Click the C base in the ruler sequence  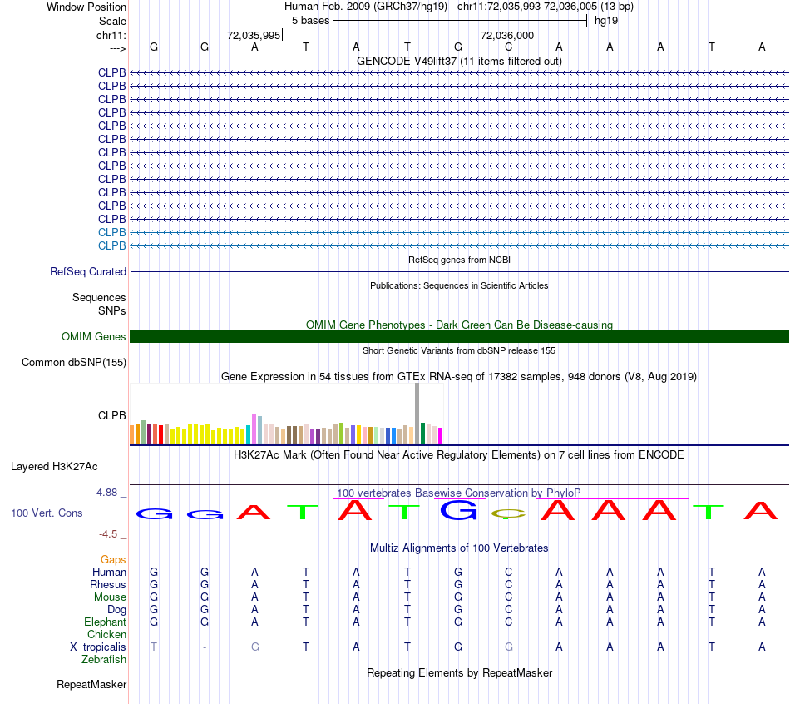click(x=508, y=47)
